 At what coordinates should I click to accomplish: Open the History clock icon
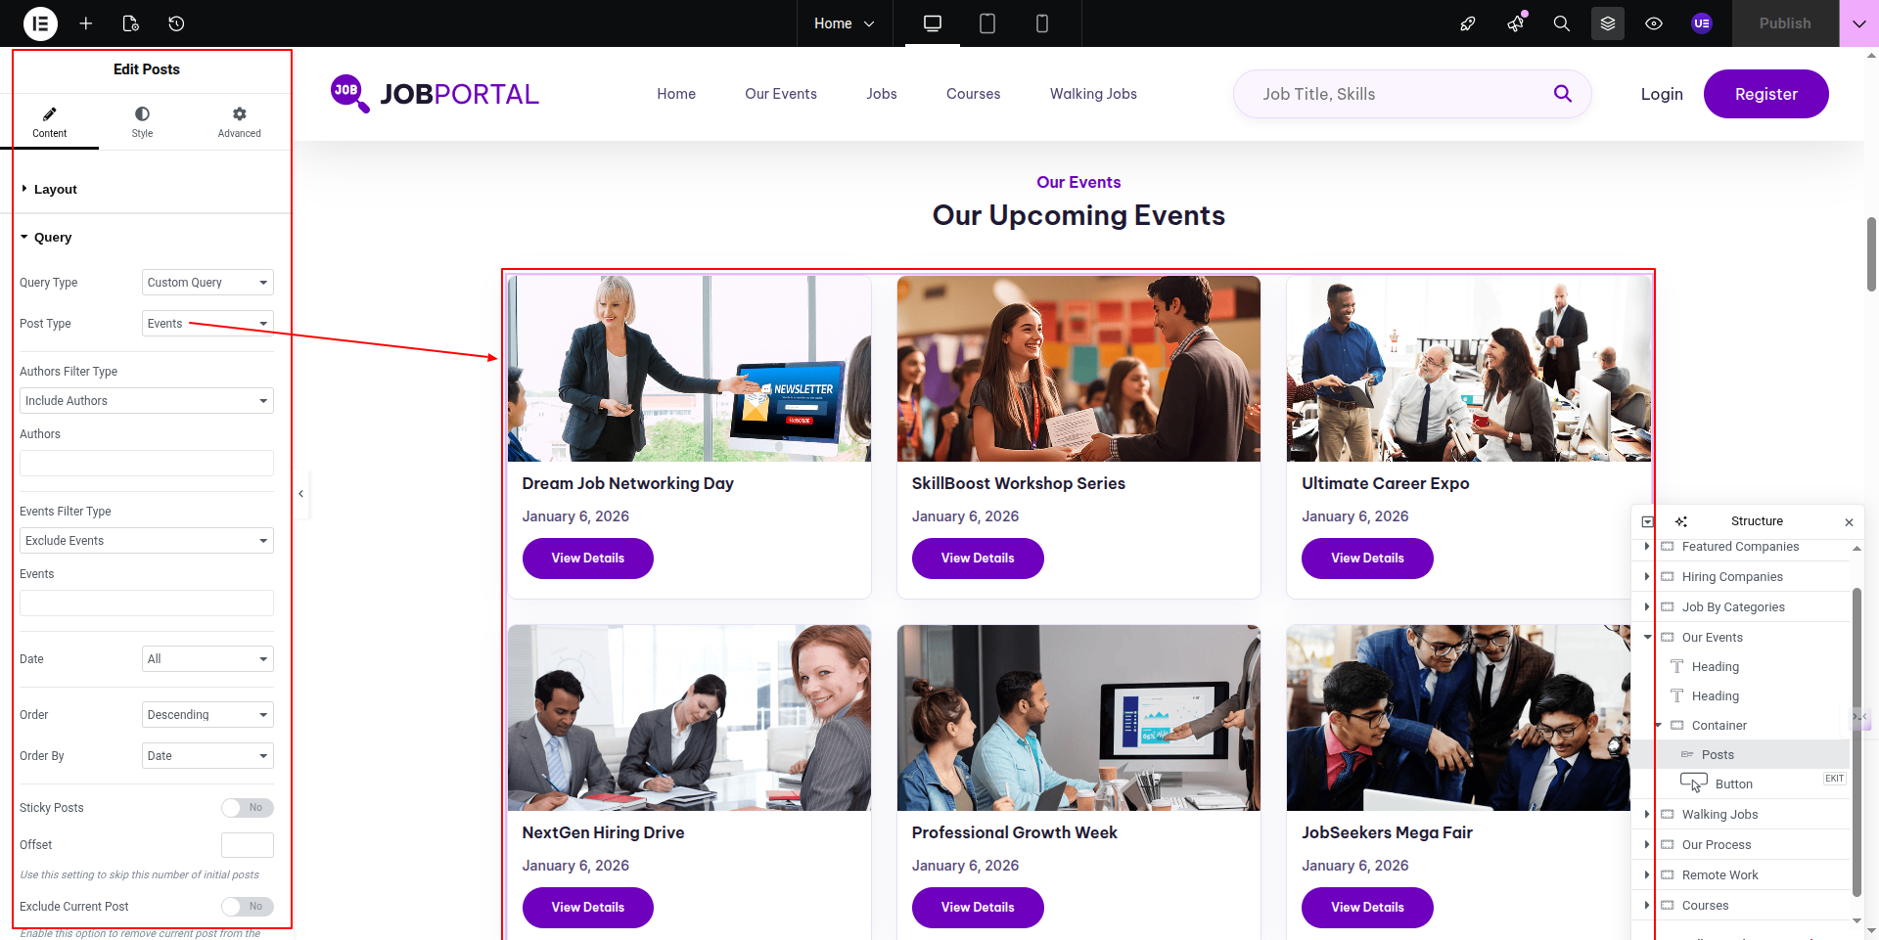(176, 23)
